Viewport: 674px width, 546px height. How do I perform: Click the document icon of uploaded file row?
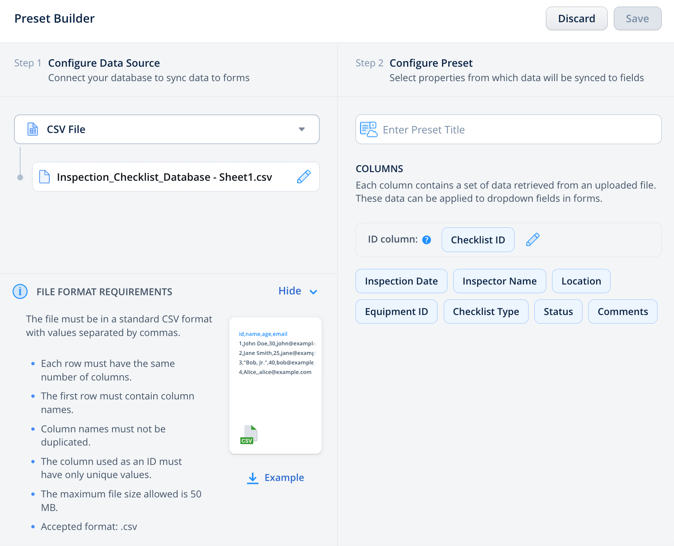(x=44, y=177)
